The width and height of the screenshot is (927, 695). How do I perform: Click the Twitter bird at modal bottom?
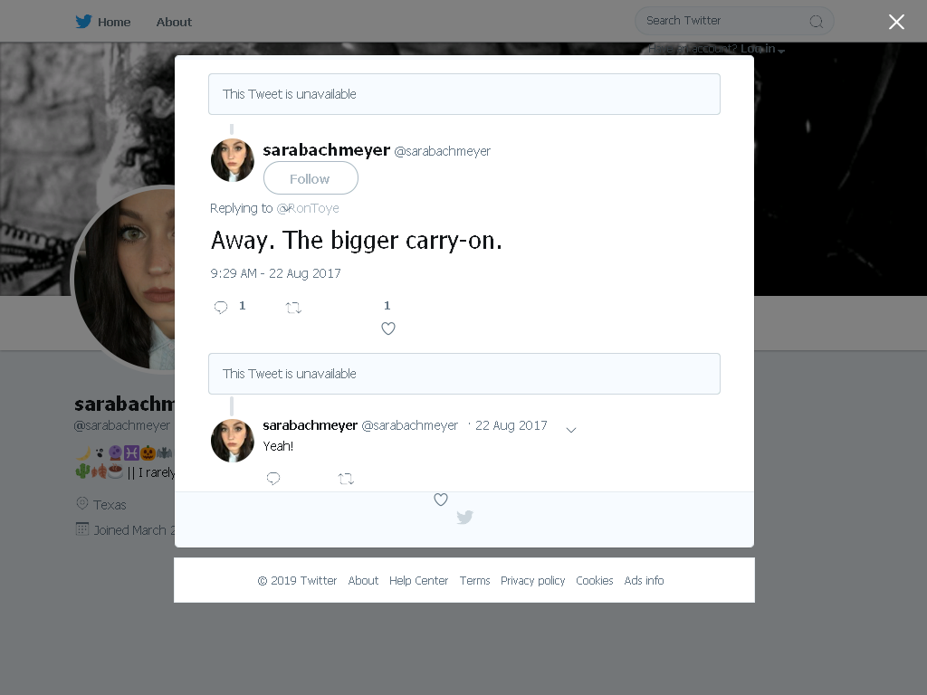(464, 517)
